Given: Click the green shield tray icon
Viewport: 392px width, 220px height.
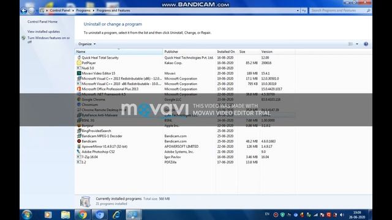Looking at the screenshot, I should point(282,215).
